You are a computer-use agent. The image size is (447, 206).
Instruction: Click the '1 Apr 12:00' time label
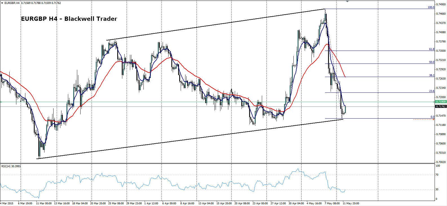click(x=151, y=203)
